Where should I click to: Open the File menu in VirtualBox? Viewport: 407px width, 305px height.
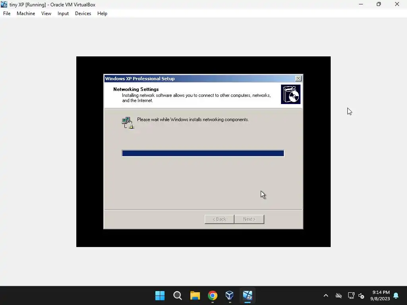coord(7,14)
